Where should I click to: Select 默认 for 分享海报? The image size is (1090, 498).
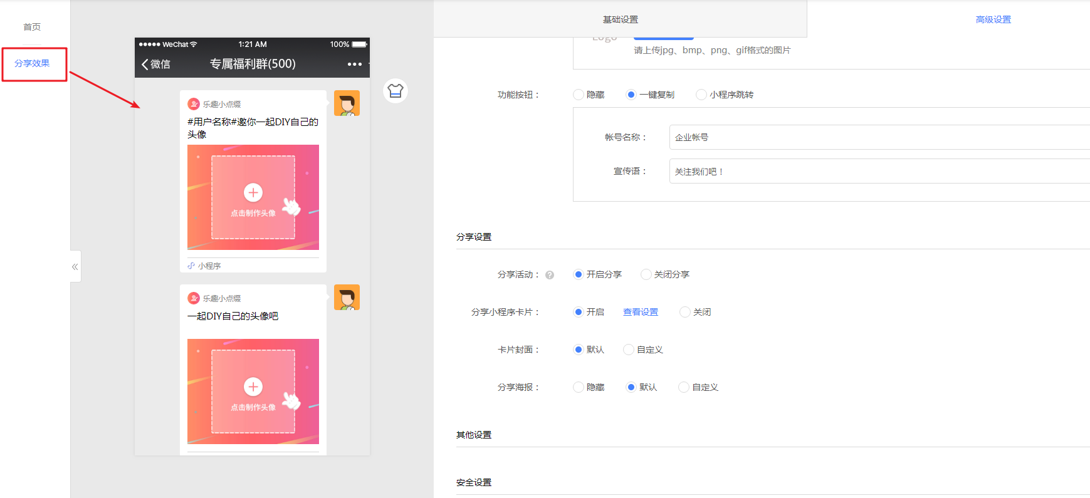point(631,387)
